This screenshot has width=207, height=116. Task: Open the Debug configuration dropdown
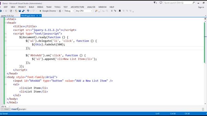(x=73, y=11)
